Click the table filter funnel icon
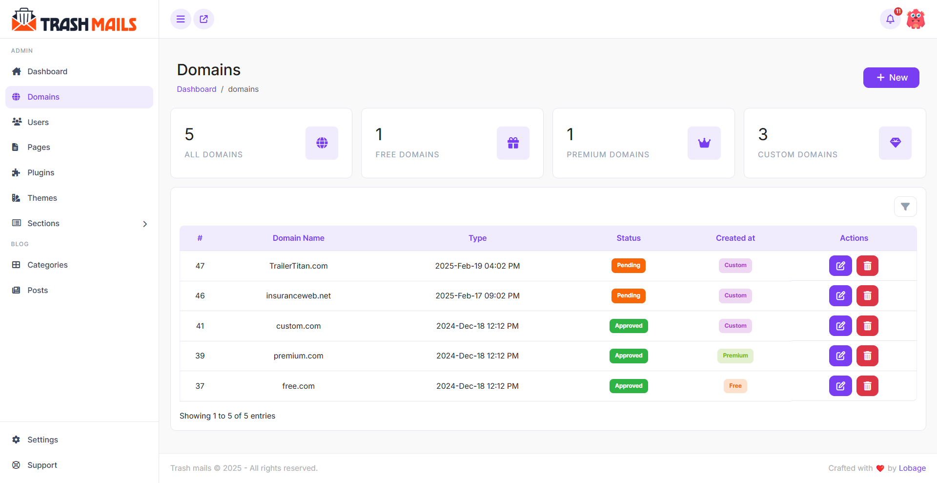The width and height of the screenshot is (937, 483). click(x=905, y=207)
